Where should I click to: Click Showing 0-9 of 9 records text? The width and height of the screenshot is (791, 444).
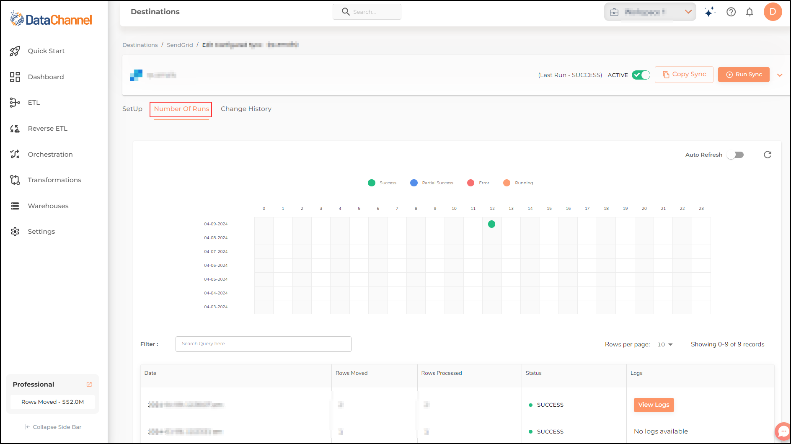coord(727,344)
